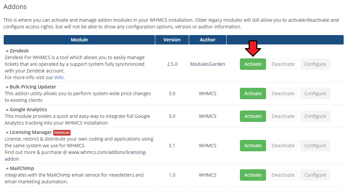Select the Zendesk module title
Image resolution: width=345 pixels, height=188 pixels.
click(x=19, y=51)
